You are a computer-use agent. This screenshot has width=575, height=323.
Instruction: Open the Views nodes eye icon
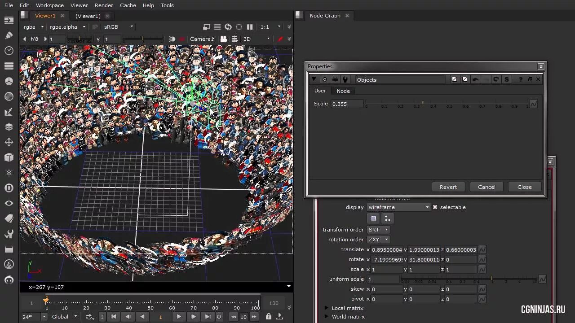point(9,203)
